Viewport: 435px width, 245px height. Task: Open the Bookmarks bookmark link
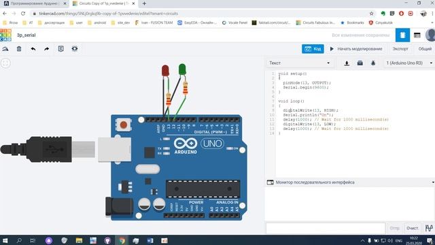coord(352,22)
